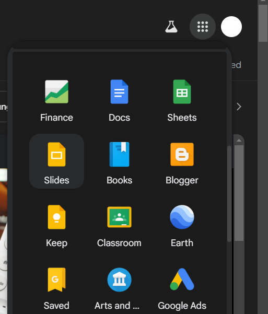268x314 pixels.
Task: Click the Search Labs flask icon
Action: (171, 27)
